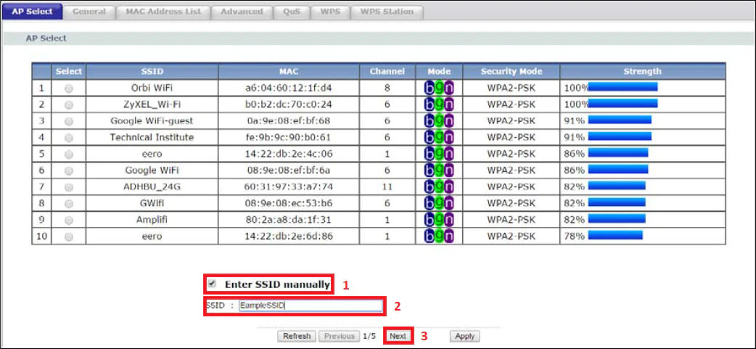Click the bgn mode icon for ZyXEL_Wi-Fi

pos(439,104)
